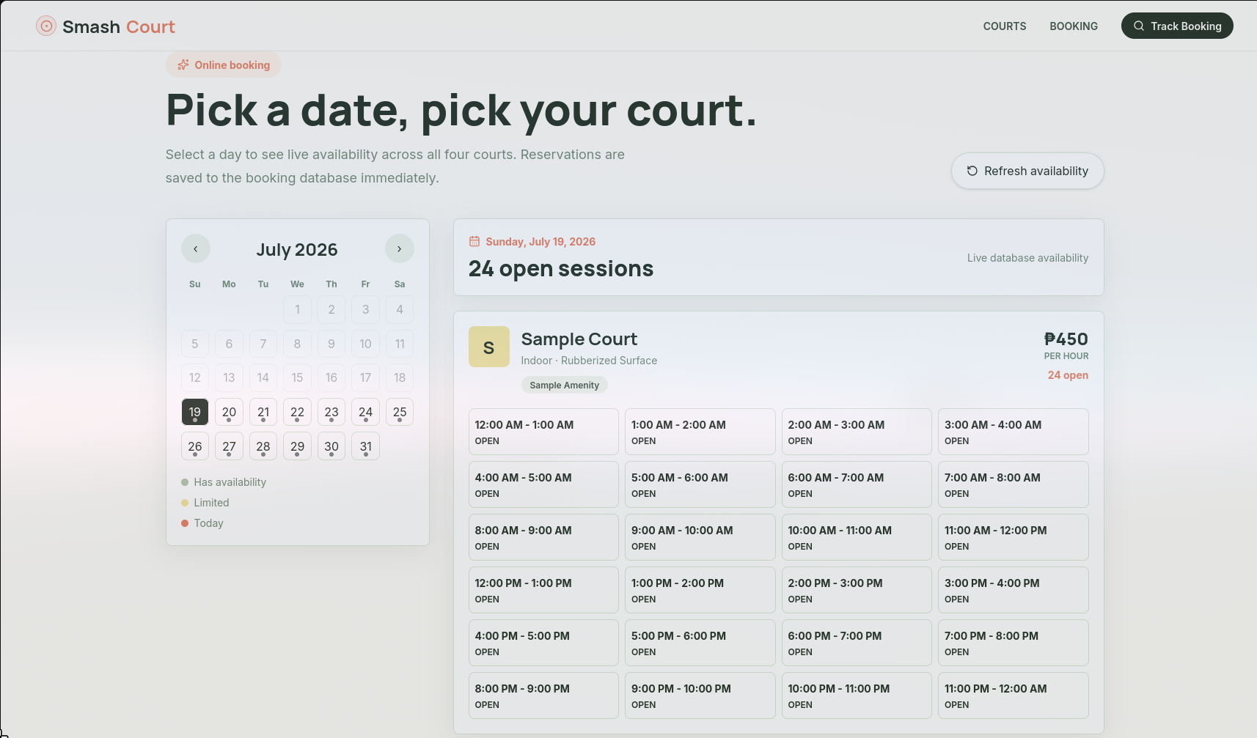Book the 6:00 PM - 7:00 PM slot
The image size is (1257, 738).
click(857, 643)
